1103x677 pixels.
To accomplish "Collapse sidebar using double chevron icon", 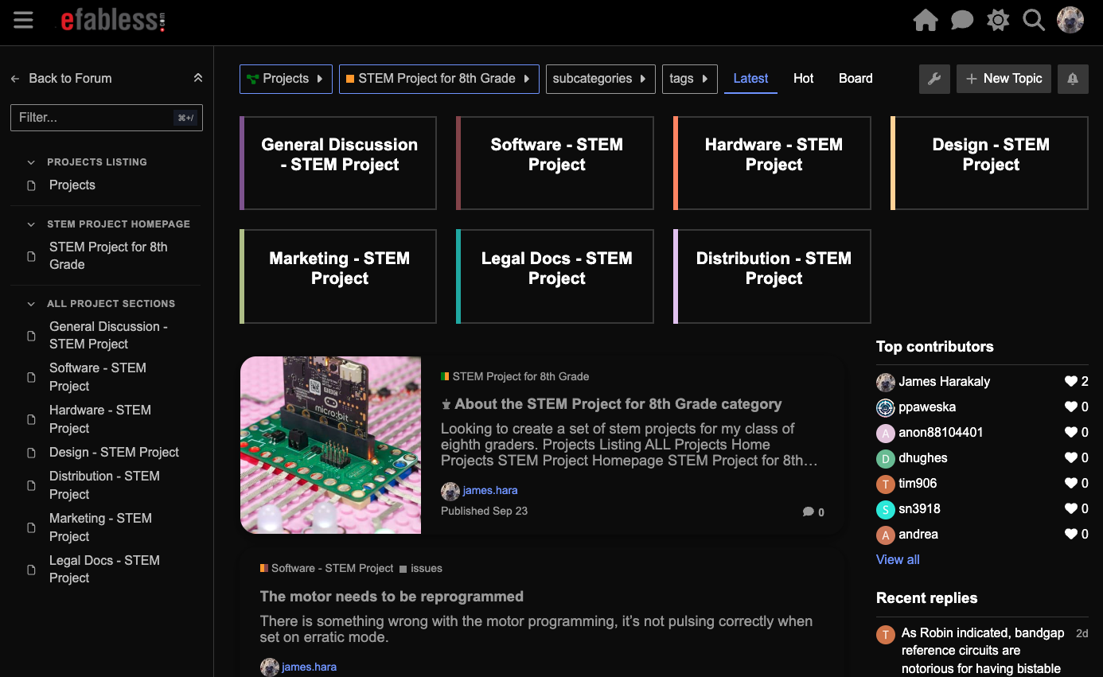I will pyautogui.click(x=198, y=78).
